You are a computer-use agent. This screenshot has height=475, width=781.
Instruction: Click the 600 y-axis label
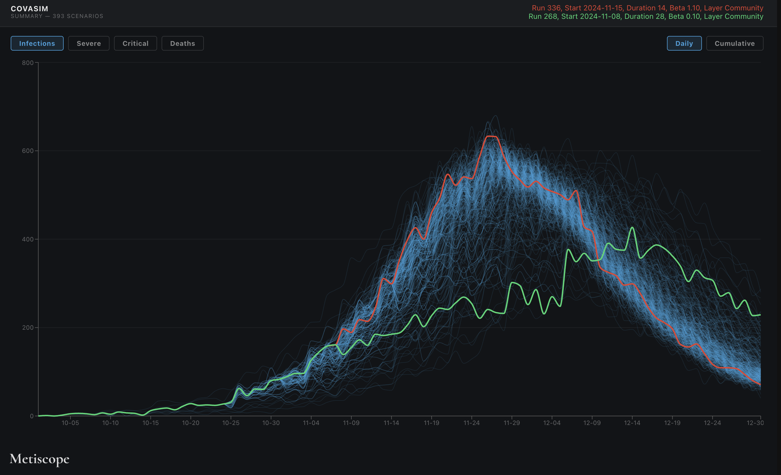28,151
